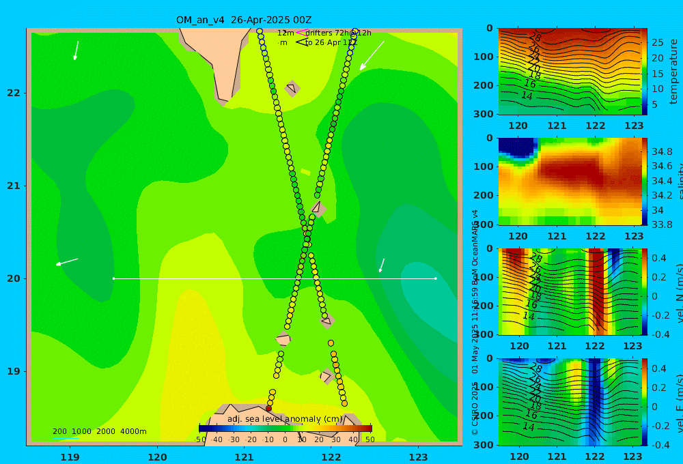Click the vel. E colorbar
Viewport: 683px width, 464px height.
coord(645,402)
